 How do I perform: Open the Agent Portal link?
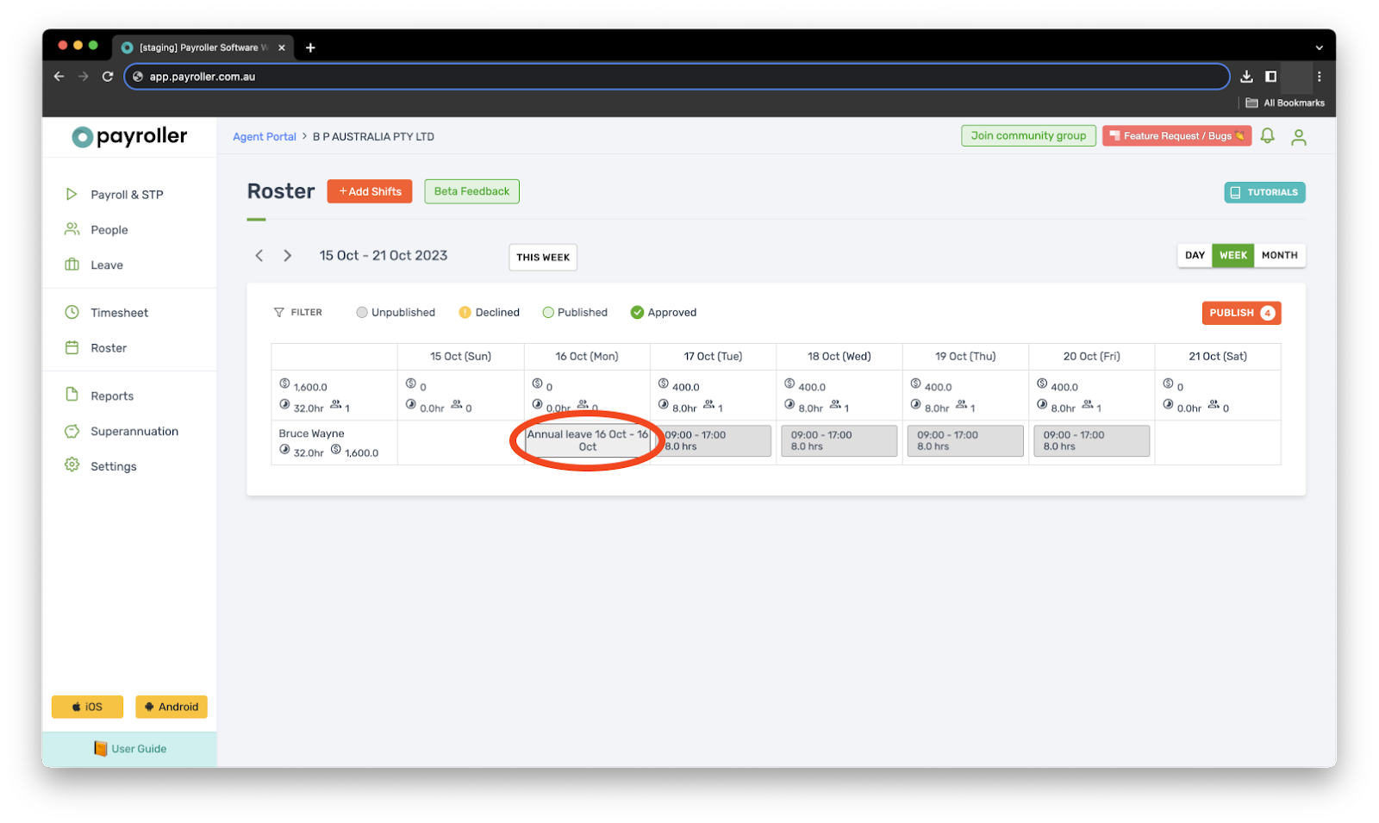[x=264, y=136]
